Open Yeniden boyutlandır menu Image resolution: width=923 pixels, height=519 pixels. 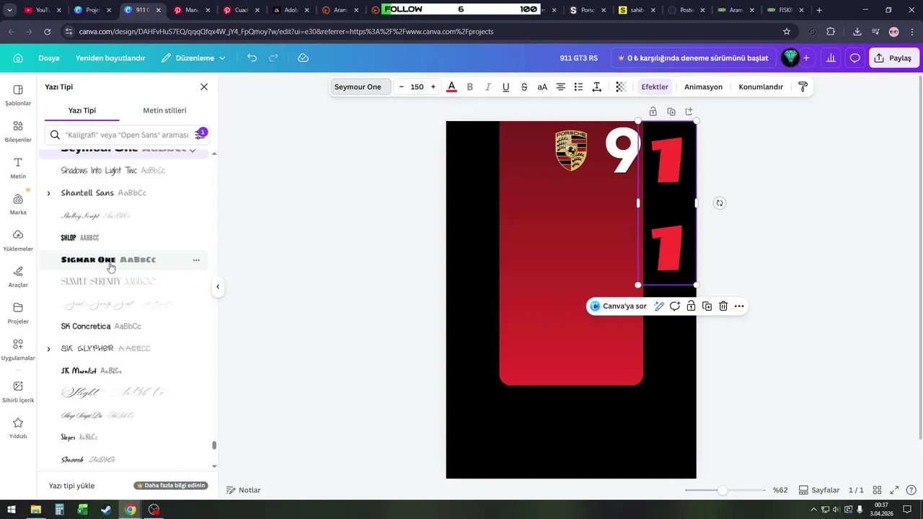tap(110, 58)
